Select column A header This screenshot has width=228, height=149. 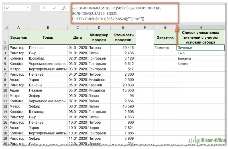[19, 27]
